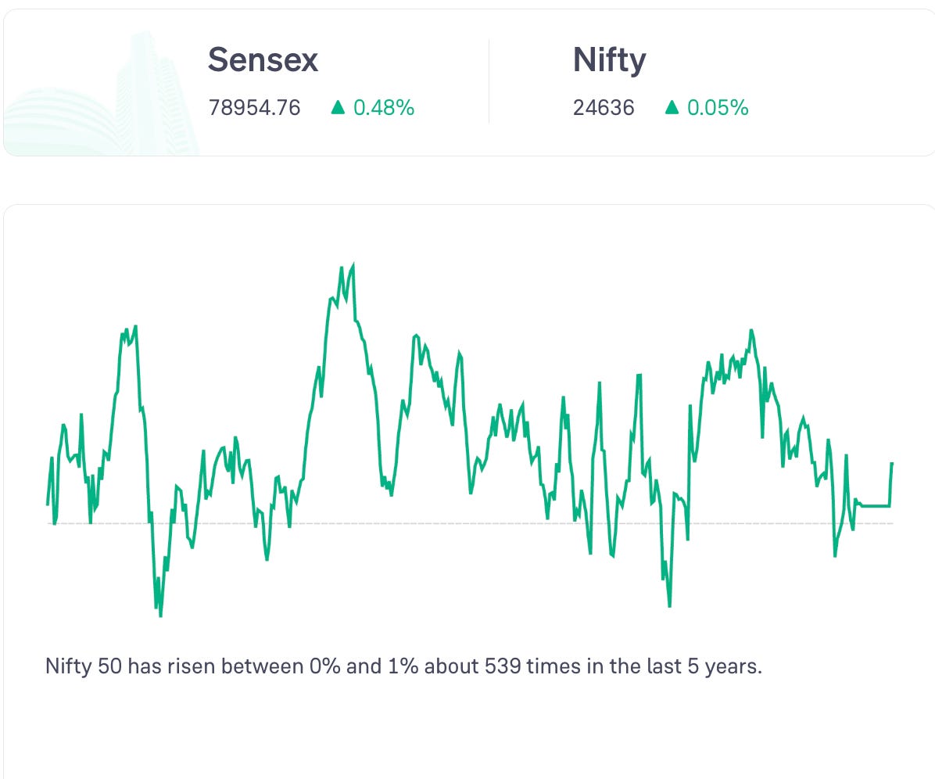The image size is (935, 779).
Task: Click the green up-triangle beside 0.05%
Action: point(672,107)
